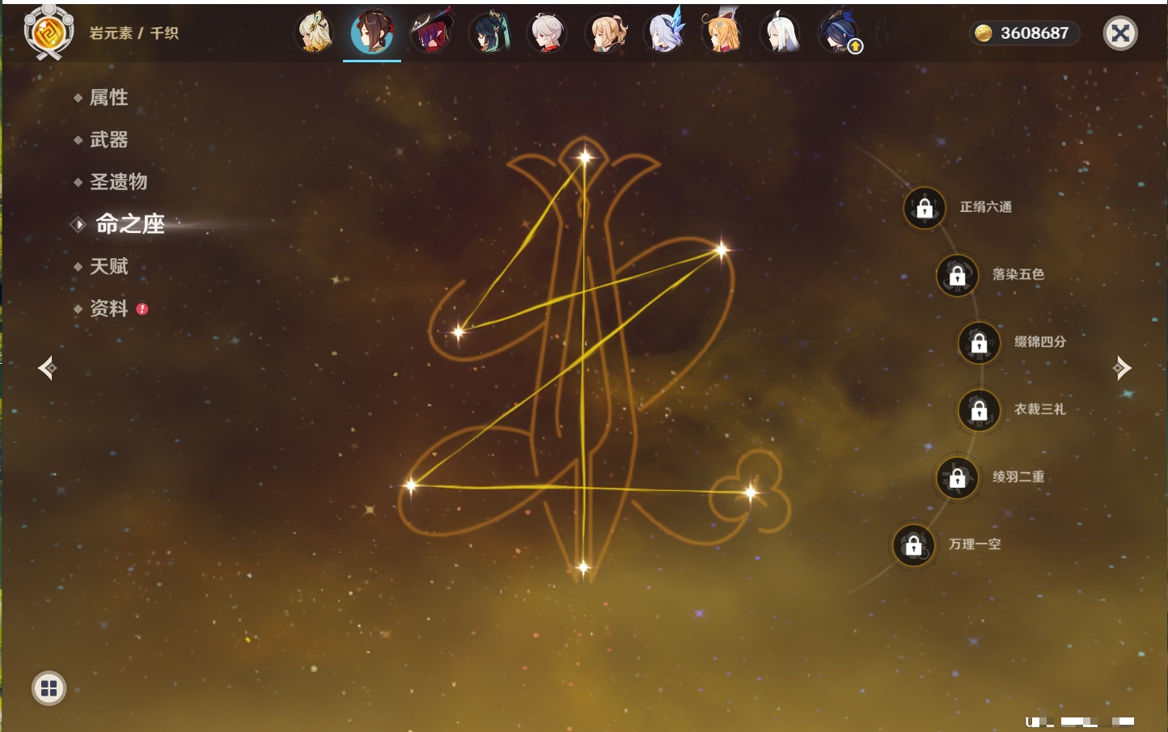Click the 正绢六通 constellation label
This screenshot has height=732, width=1168.
986,207
